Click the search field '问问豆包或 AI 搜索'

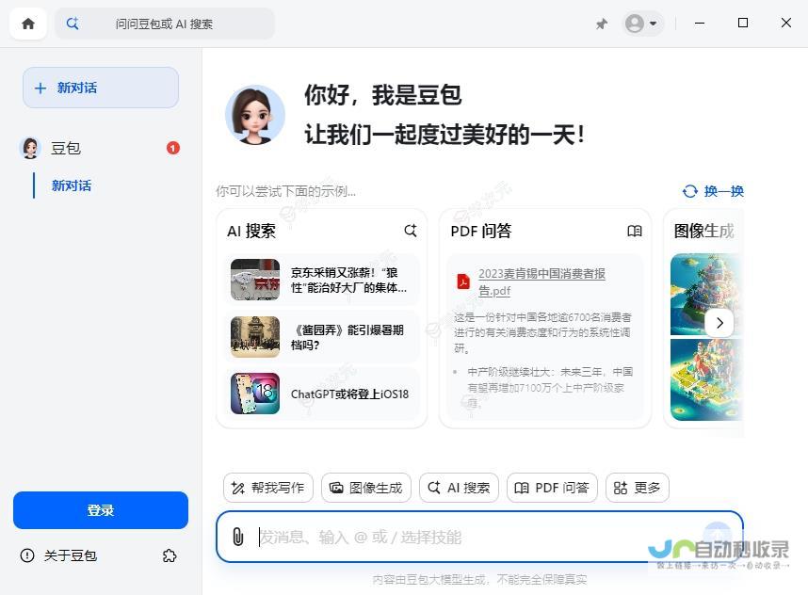tap(165, 24)
